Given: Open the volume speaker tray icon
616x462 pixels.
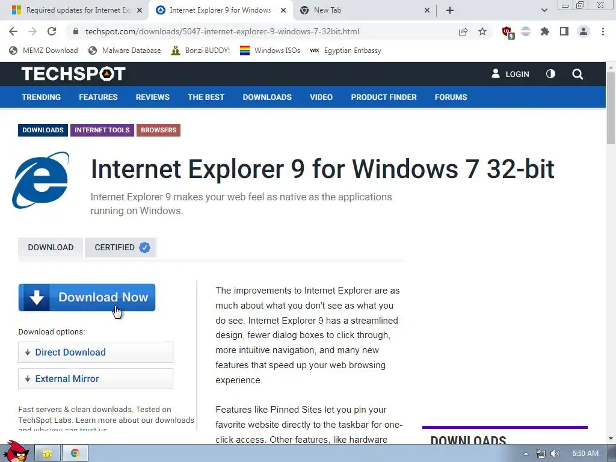Looking at the screenshot, I should (555, 454).
